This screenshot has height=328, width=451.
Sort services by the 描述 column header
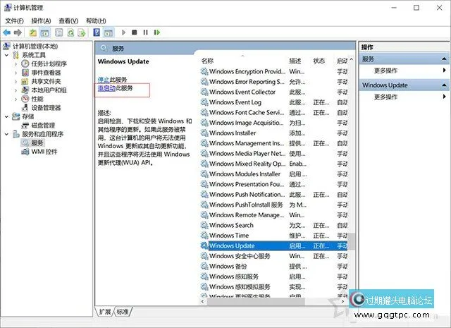click(295, 61)
